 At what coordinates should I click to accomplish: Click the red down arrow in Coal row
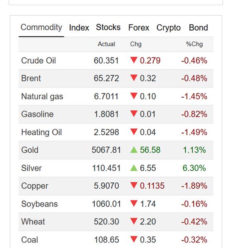(134, 240)
